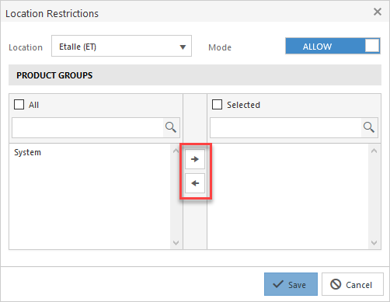The width and height of the screenshot is (390, 302).
Task: Click down arrow of All list scrollbar
Action: [176, 243]
